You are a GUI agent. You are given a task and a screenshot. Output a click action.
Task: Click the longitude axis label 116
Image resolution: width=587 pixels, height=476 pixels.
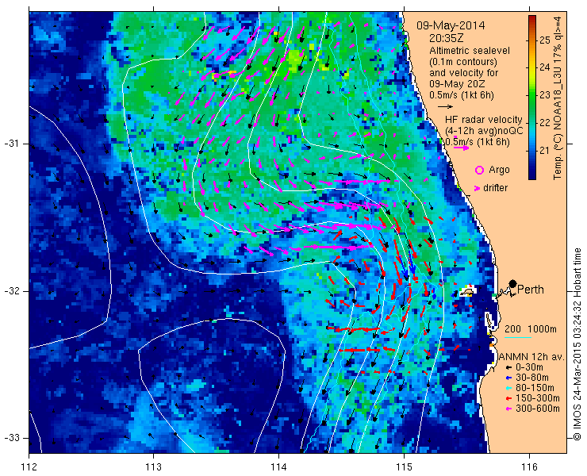coord(529,467)
